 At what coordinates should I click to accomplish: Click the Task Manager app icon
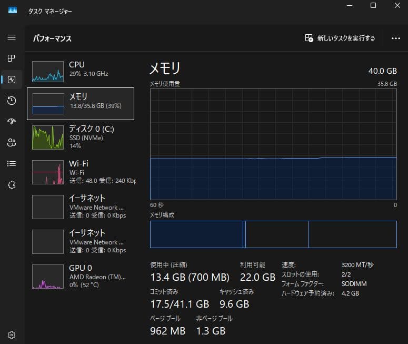pyautogui.click(x=13, y=11)
